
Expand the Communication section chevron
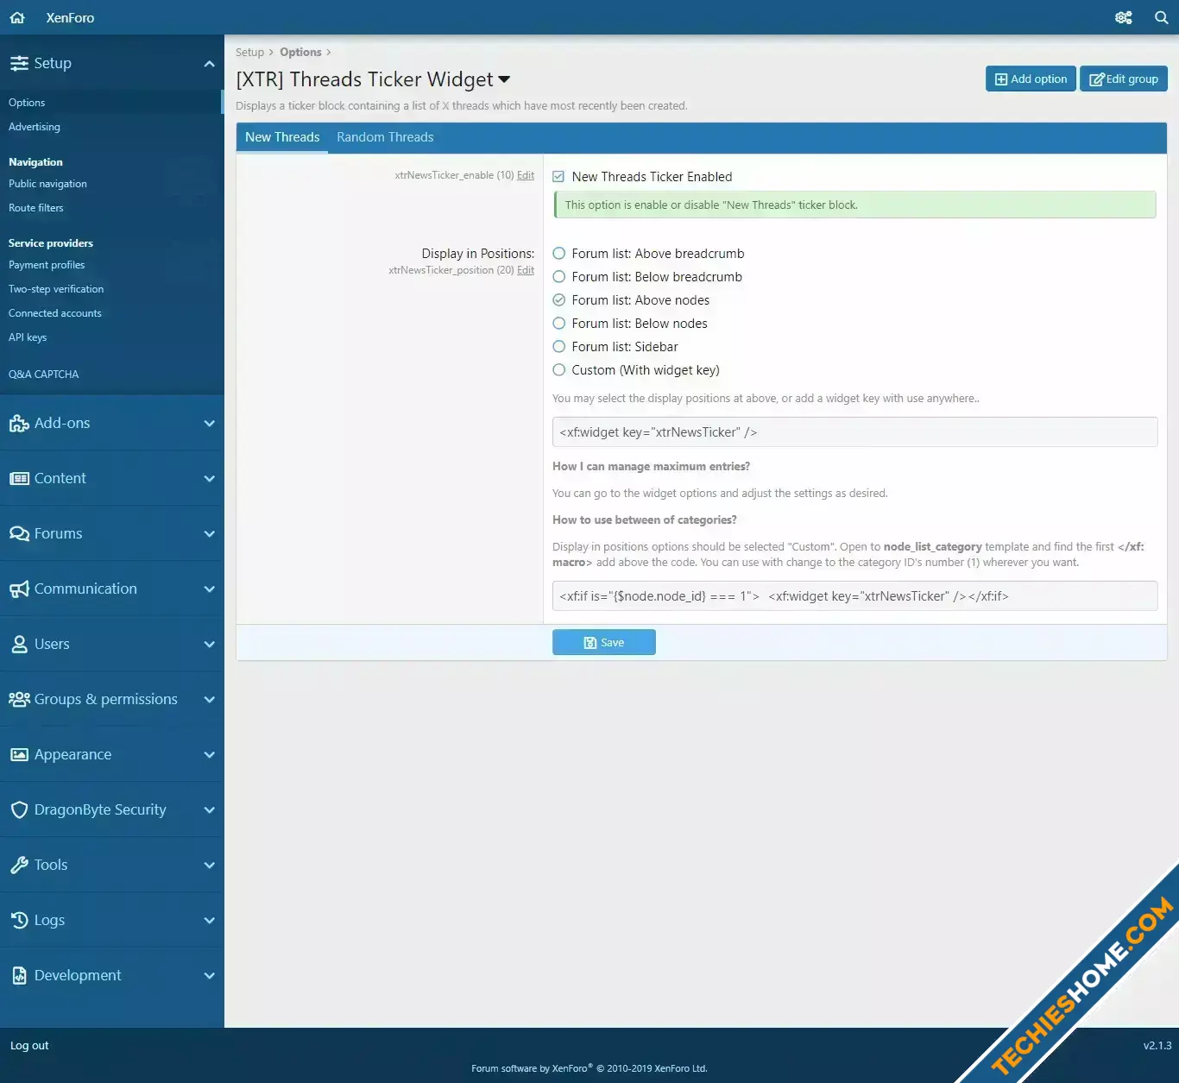point(209,589)
